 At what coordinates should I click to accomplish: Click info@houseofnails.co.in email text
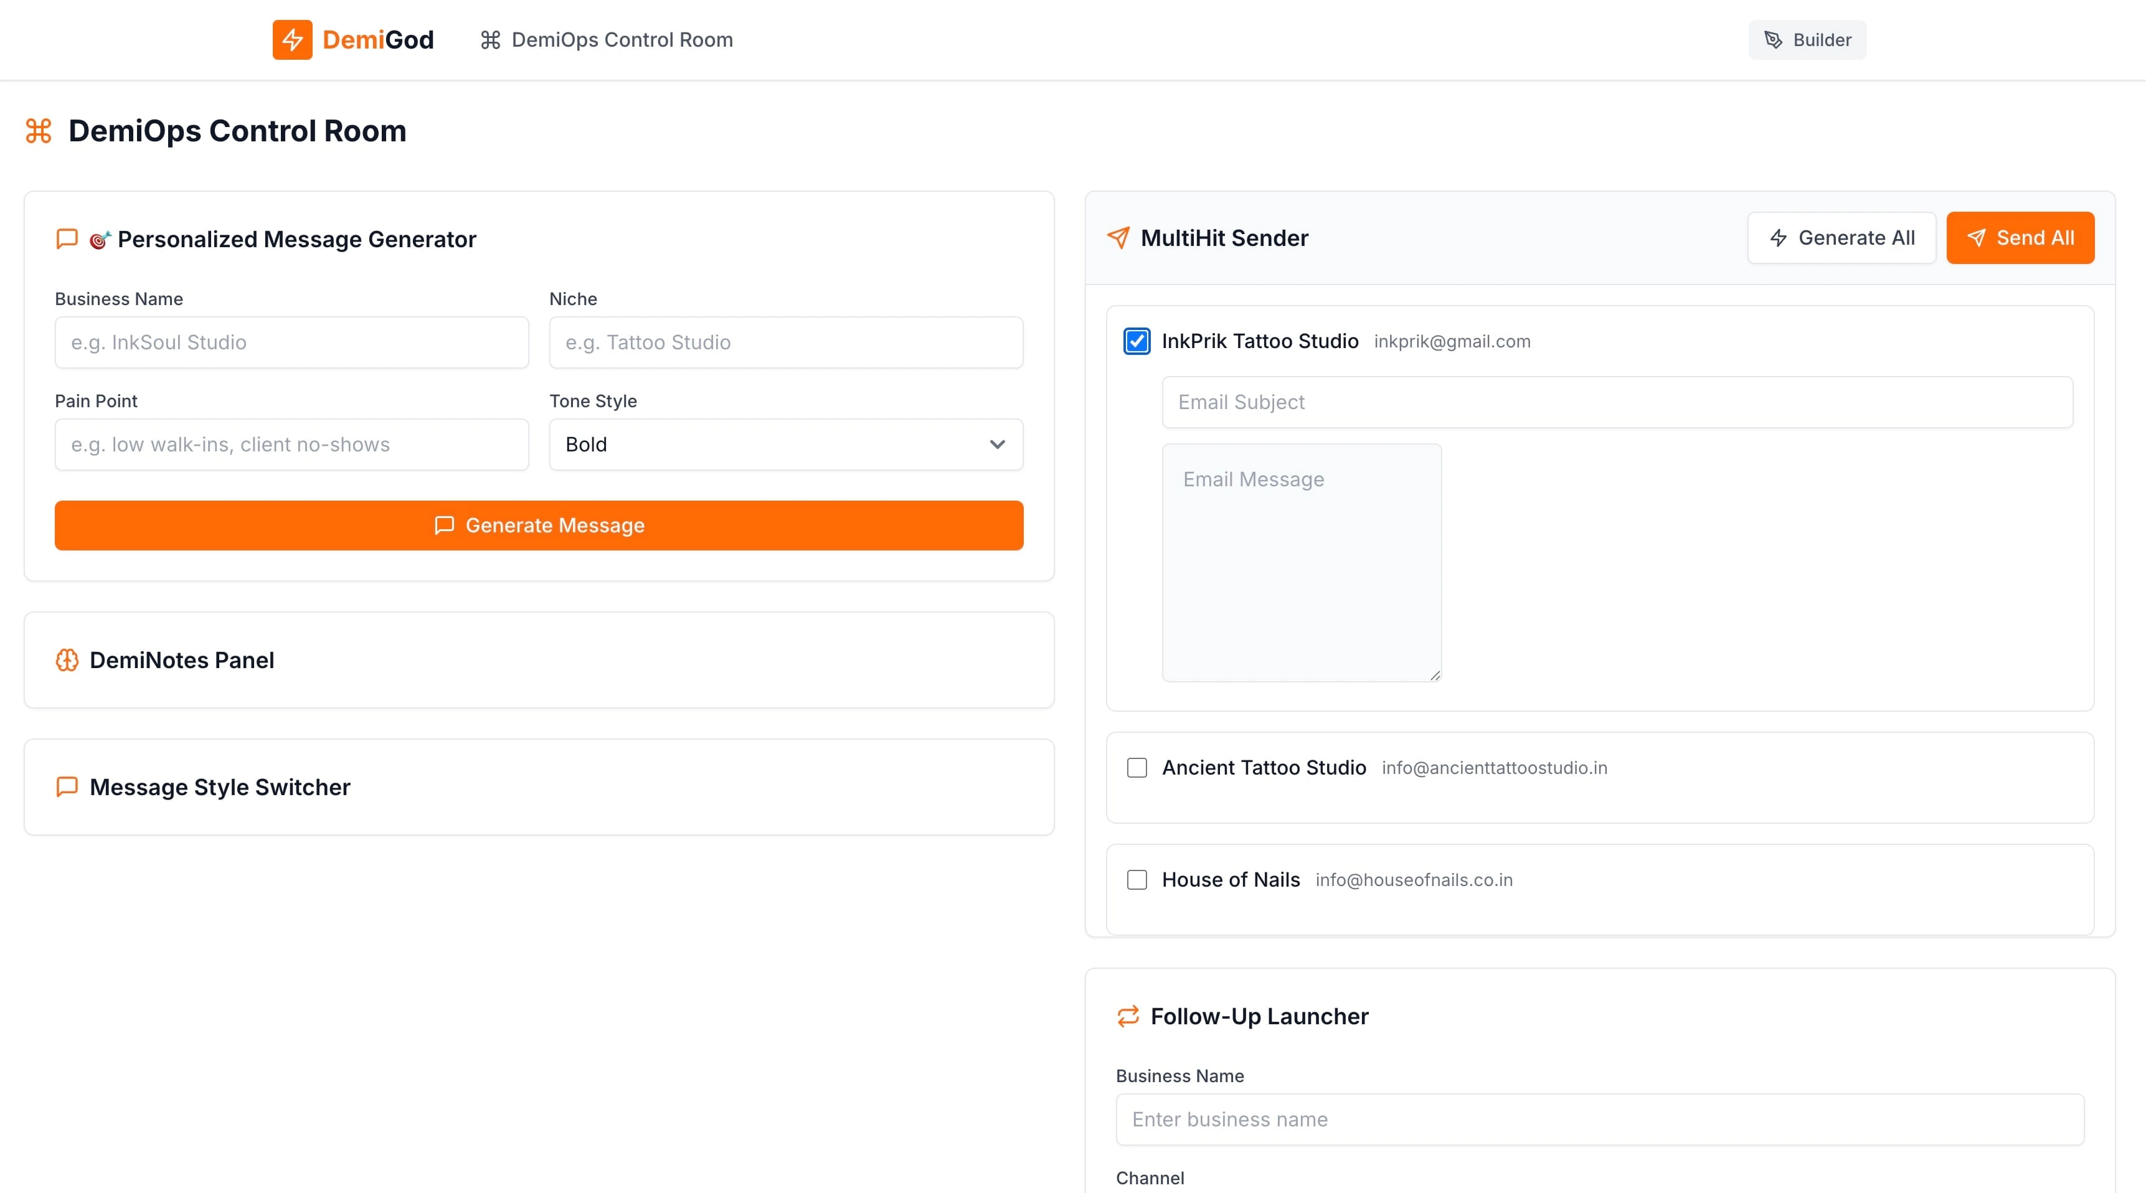click(x=1414, y=880)
